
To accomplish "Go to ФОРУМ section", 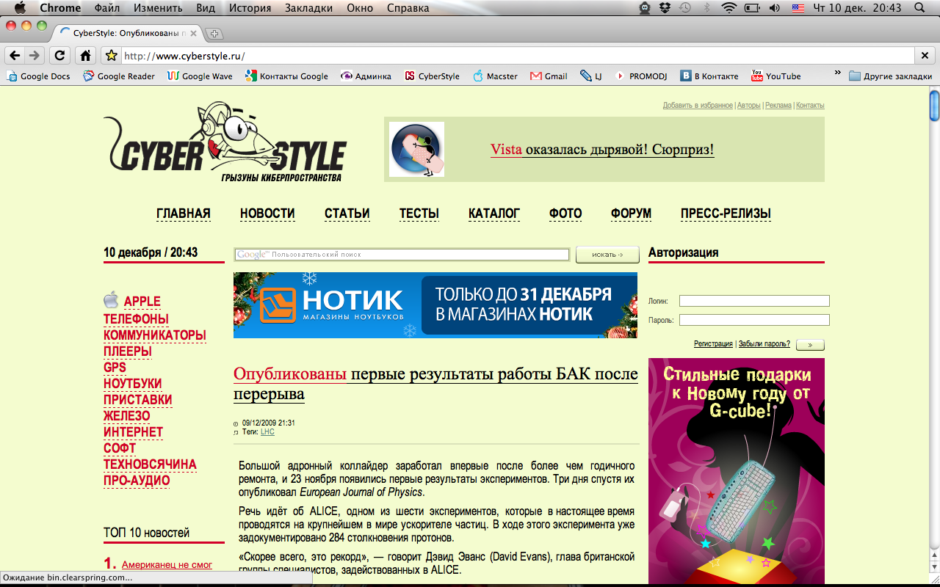I will pyautogui.click(x=631, y=214).
